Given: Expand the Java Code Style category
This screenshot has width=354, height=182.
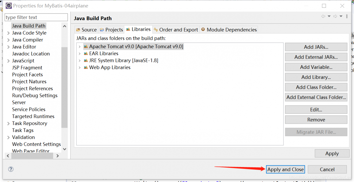Looking at the screenshot, I should 8,33.
